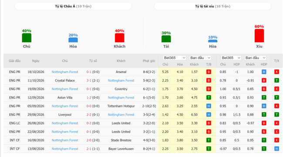Screen dimensions: 283x157
Task: Click the red X badge in Coventry row
Action: point(276,89)
